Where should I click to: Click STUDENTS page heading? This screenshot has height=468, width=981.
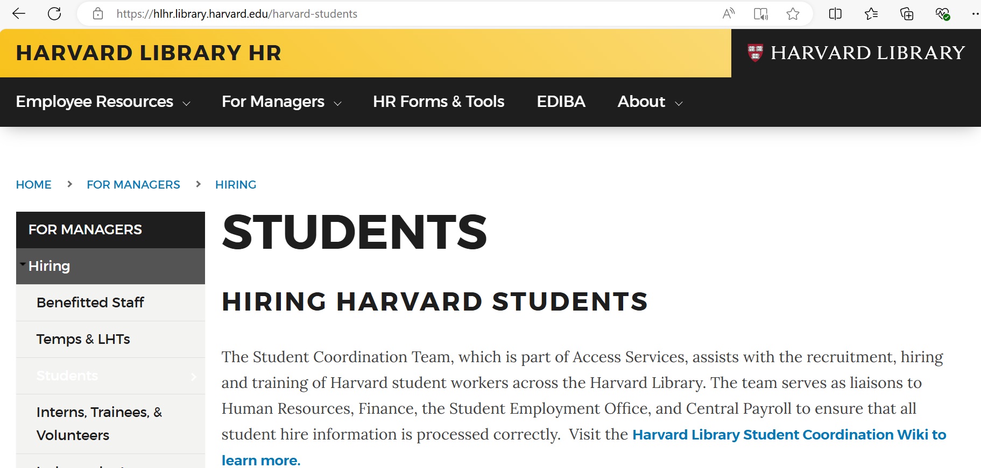coord(354,232)
